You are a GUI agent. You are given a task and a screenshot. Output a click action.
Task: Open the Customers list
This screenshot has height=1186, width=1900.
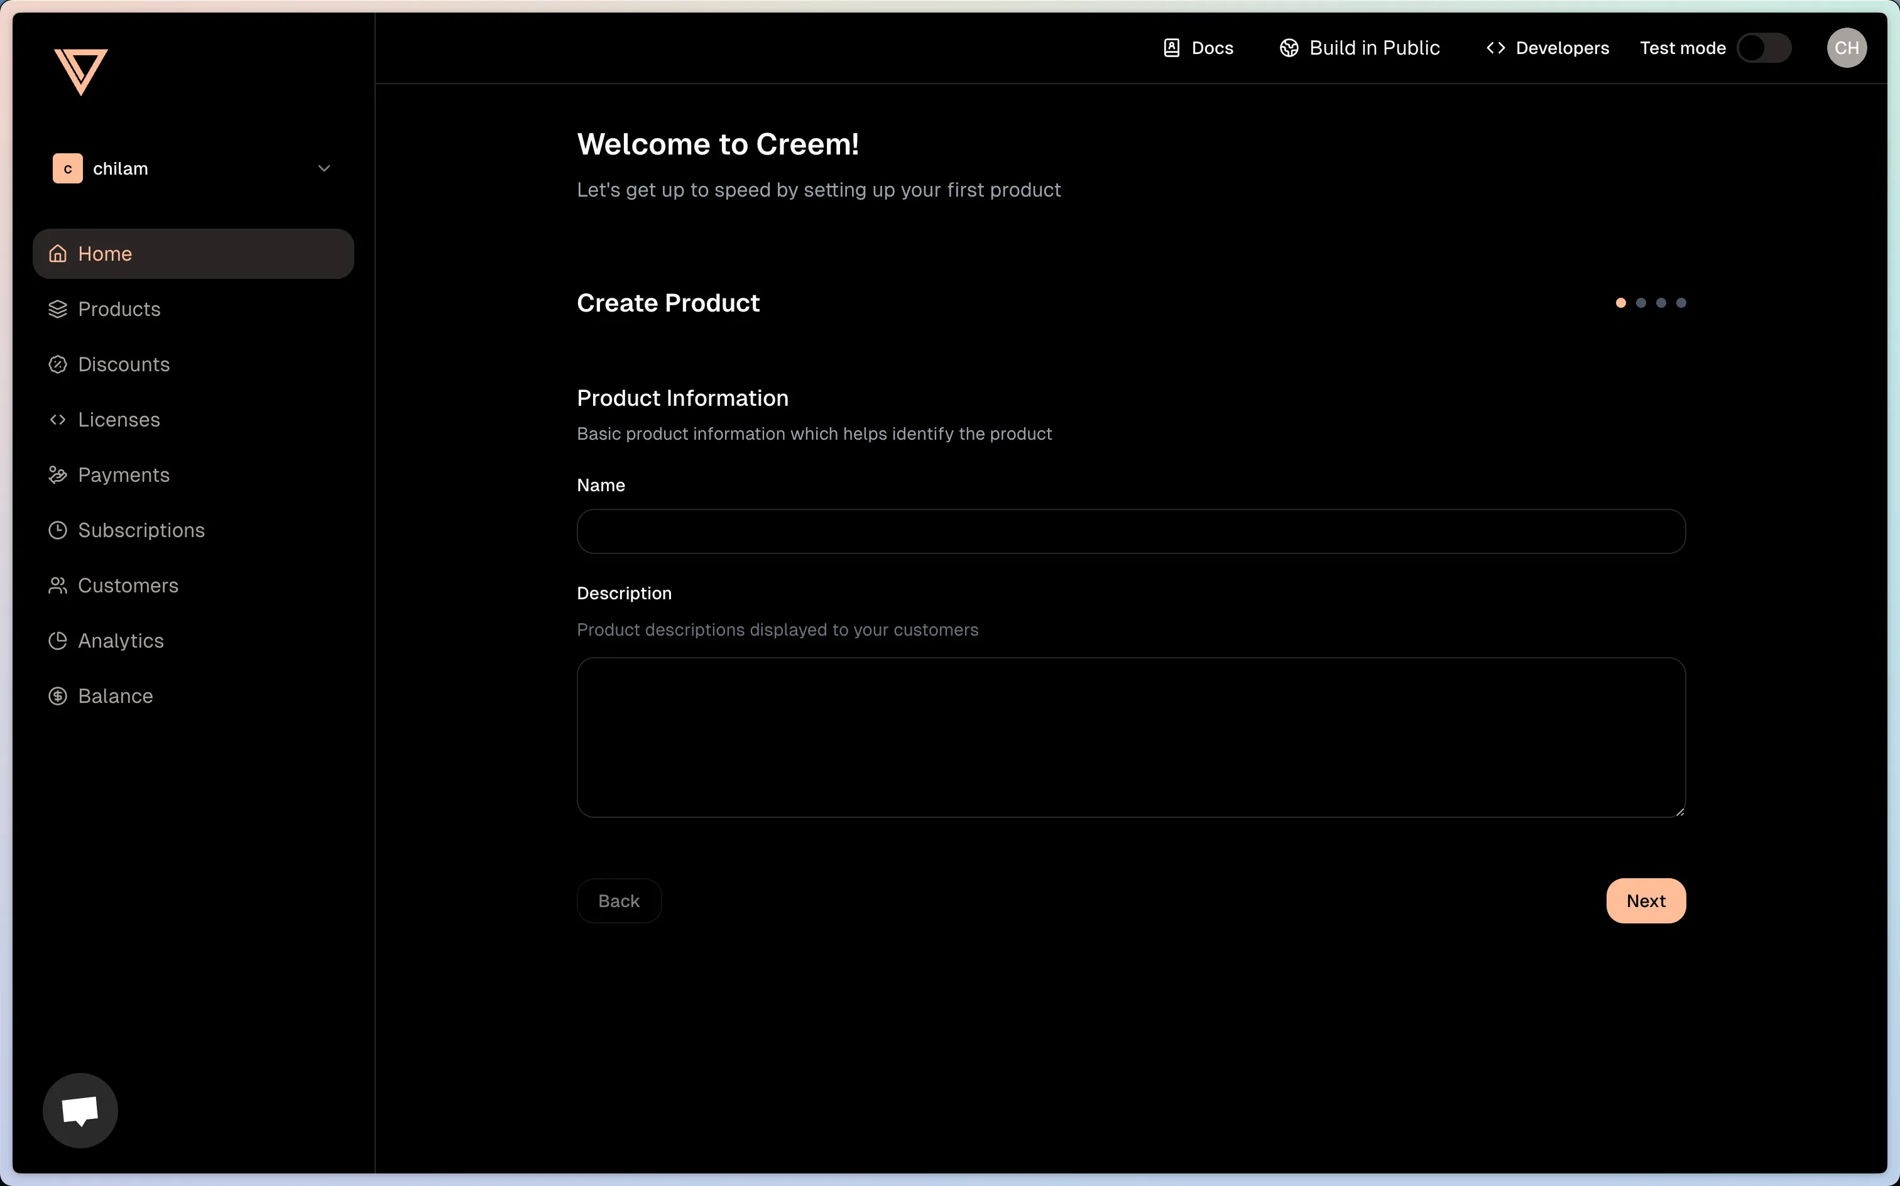click(x=194, y=585)
